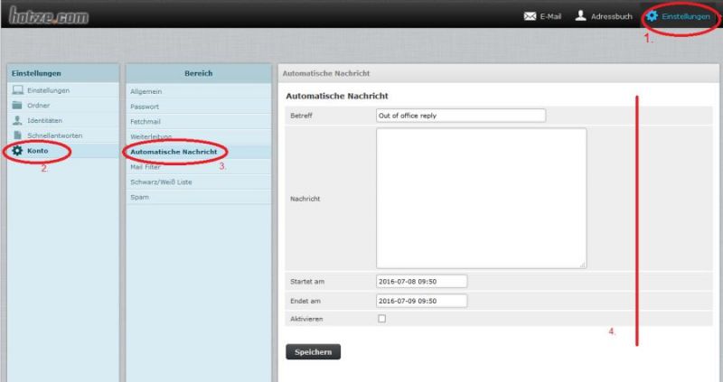Open the Passwort section
Viewport: 723px width, 382px height.
tap(145, 106)
